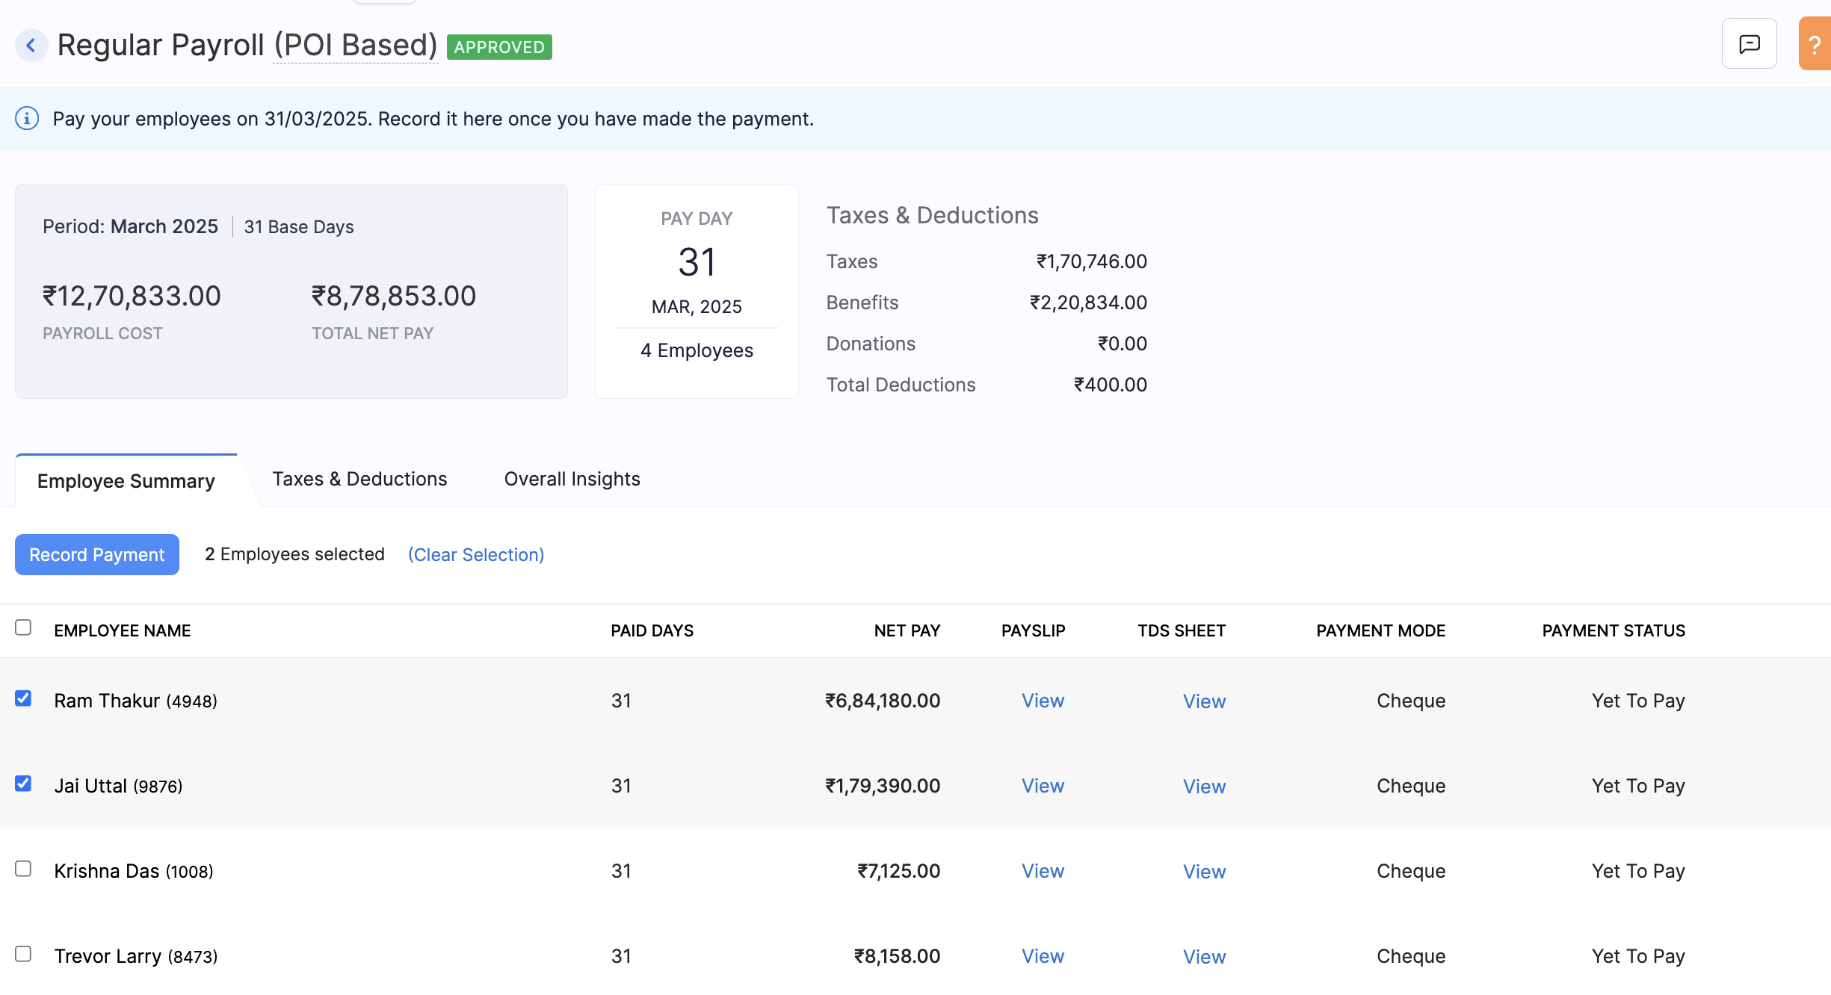The width and height of the screenshot is (1831, 995).
Task: Select Krishna Das checkbox
Action: click(23, 869)
